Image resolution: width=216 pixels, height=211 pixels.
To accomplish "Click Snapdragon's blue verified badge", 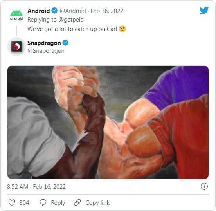I will click(x=65, y=43).
